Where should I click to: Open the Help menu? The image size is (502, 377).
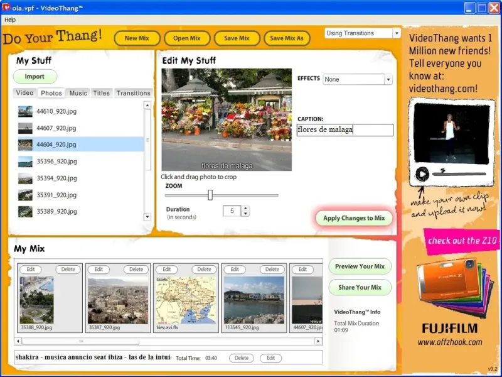10,20
